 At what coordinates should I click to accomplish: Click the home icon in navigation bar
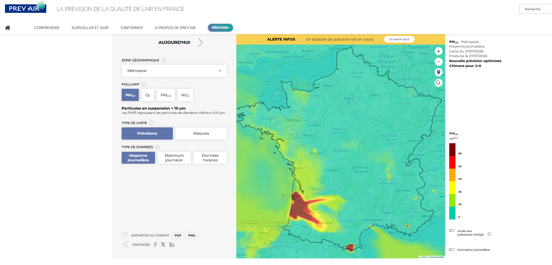coord(8,28)
